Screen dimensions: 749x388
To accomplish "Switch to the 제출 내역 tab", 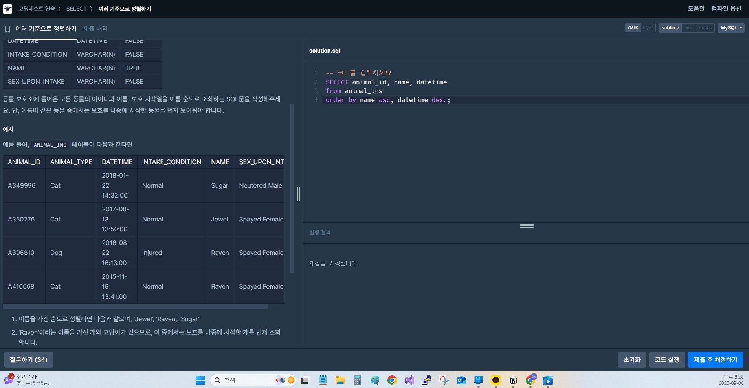I will pyautogui.click(x=95, y=29).
